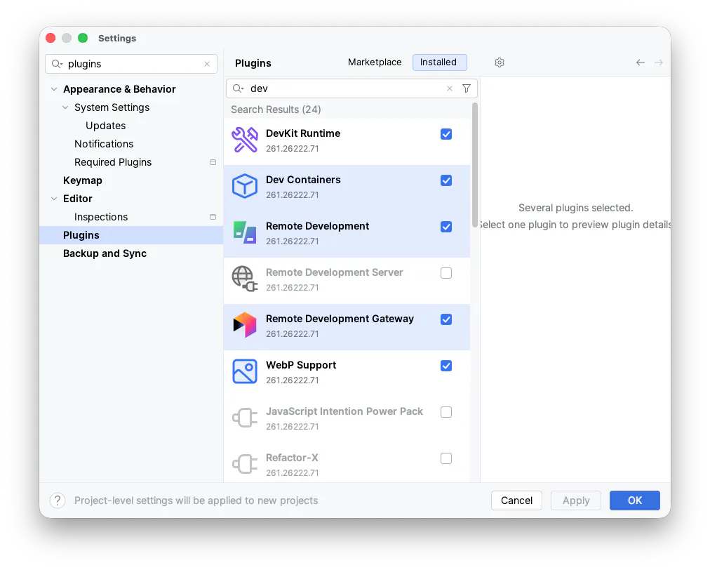
Task: Select the 'WebP Support' plugin name
Action: pyautogui.click(x=301, y=365)
